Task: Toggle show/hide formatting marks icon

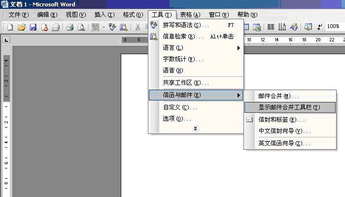Action: point(319,27)
